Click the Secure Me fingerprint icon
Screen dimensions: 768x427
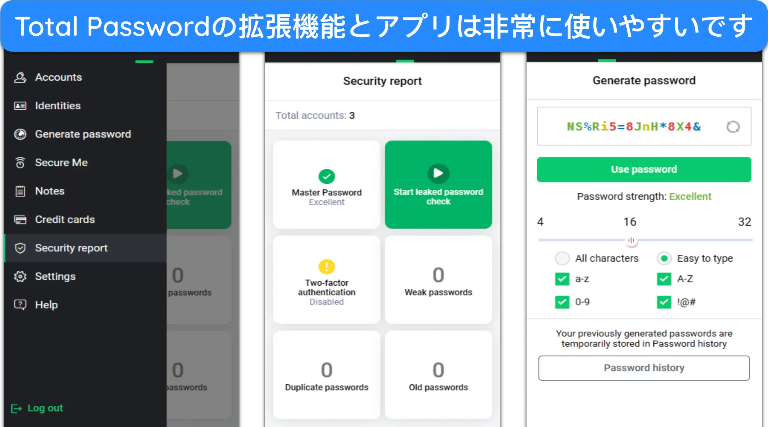[20, 163]
